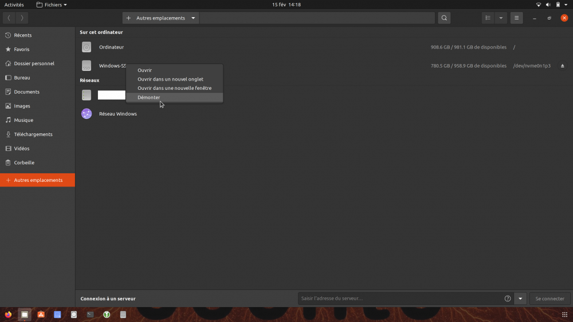
Task: Open Réseau Windows network location
Action: point(117,114)
